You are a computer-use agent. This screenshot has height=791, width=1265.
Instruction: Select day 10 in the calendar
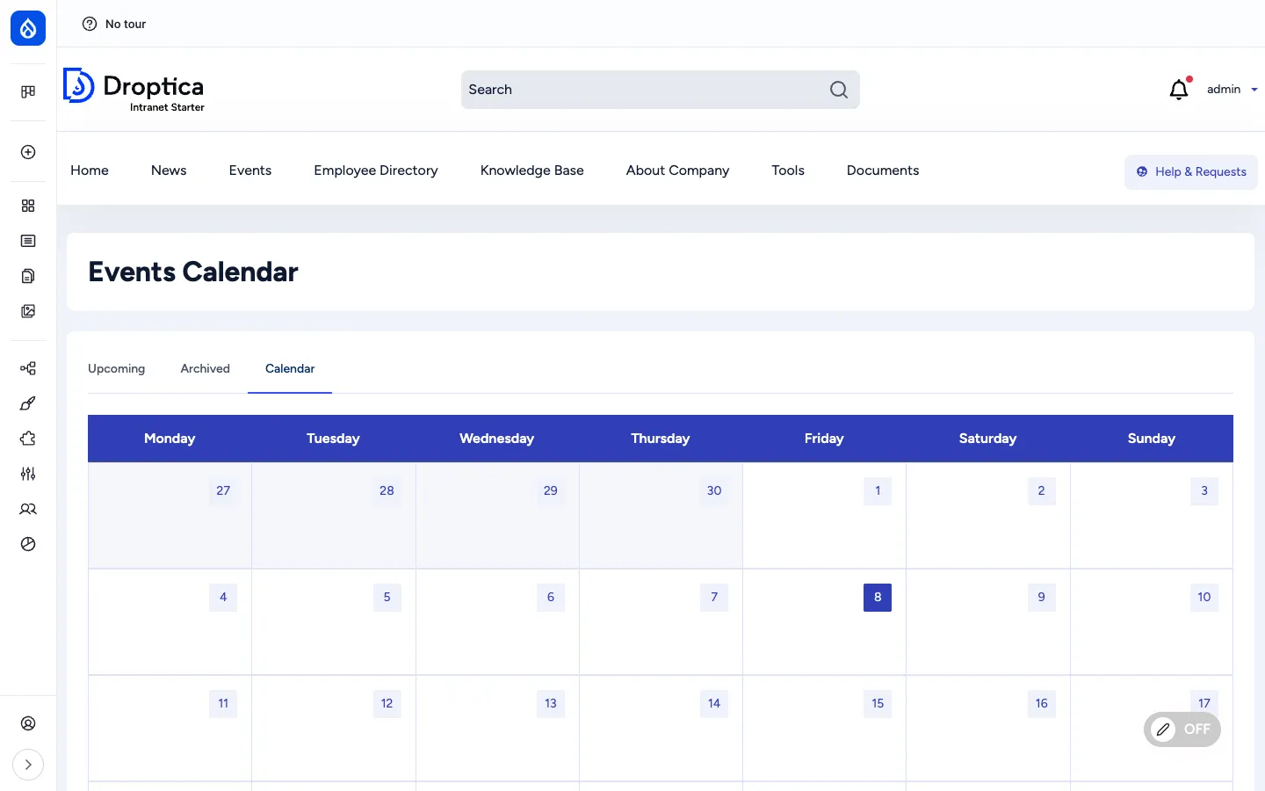pos(1204,598)
